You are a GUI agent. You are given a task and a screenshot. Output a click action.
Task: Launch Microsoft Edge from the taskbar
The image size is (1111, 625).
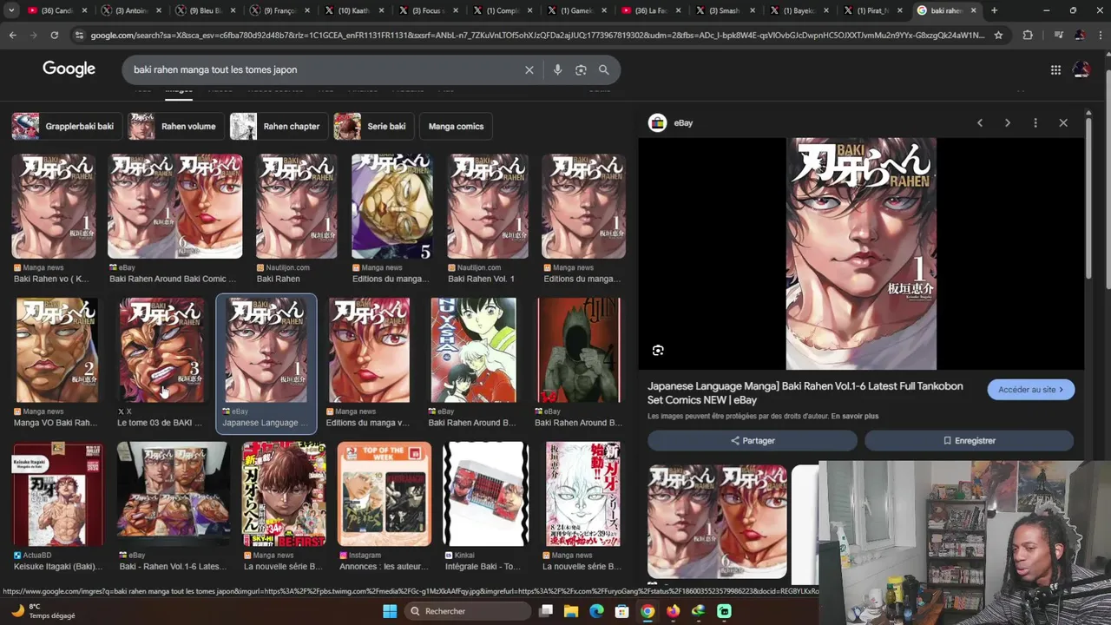pos(596,611)
